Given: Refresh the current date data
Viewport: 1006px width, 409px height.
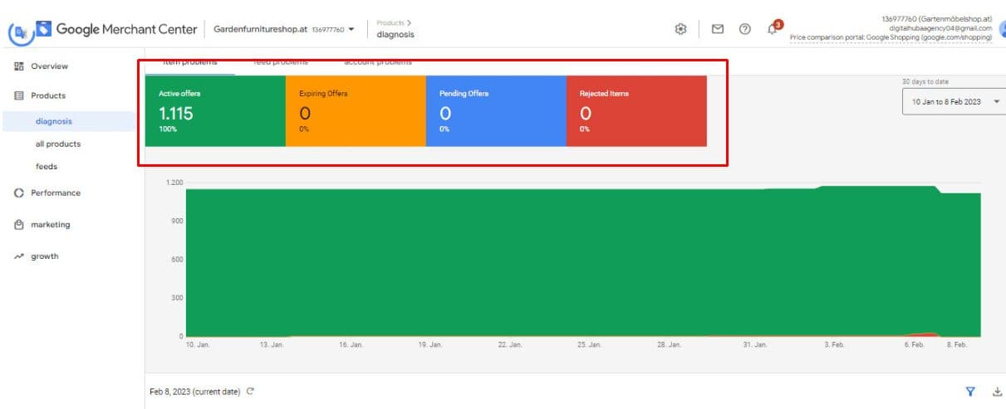Looking at the screenshot, I should click(x=250, y=391).
